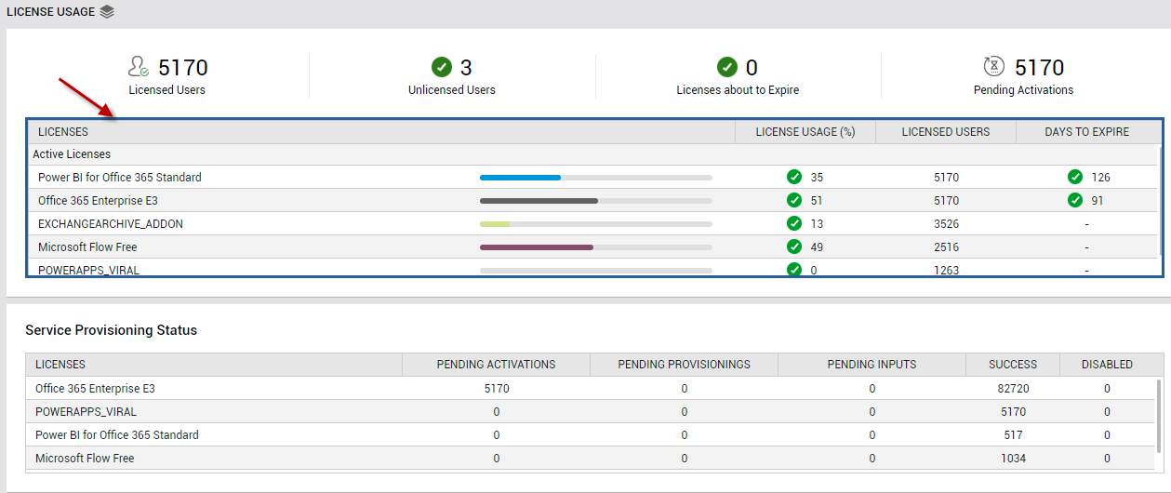Click usage status check for Microsoft Flow Free
The width and height of the screenshot is (1171, 493).
(x=794, y=246)
